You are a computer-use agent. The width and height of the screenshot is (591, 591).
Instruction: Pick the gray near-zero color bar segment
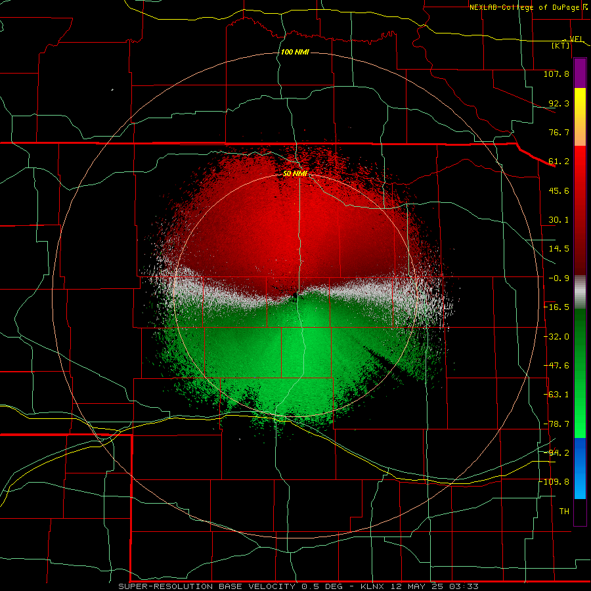[x=580, y=292]
